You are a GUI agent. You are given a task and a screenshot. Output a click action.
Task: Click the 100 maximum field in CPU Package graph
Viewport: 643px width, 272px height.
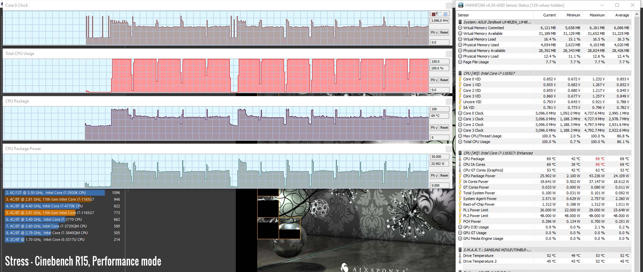click(x=440, y=109)
